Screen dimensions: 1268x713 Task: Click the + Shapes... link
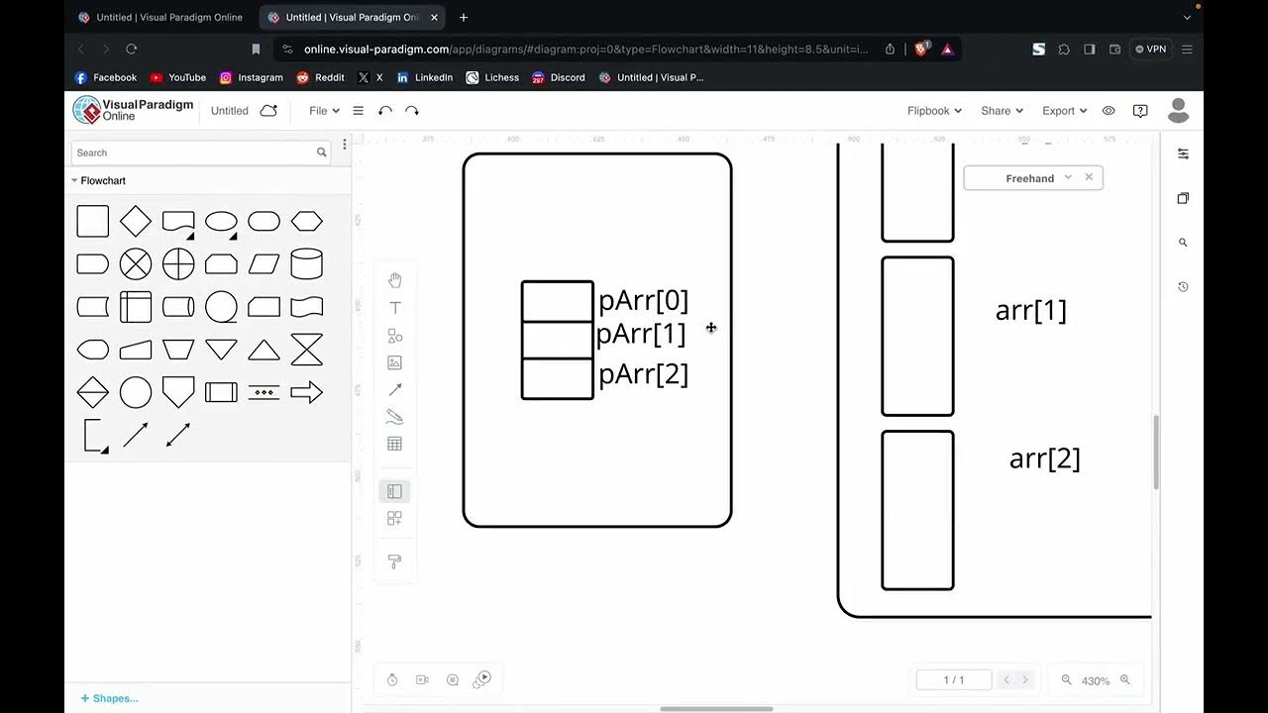point(109,698)
